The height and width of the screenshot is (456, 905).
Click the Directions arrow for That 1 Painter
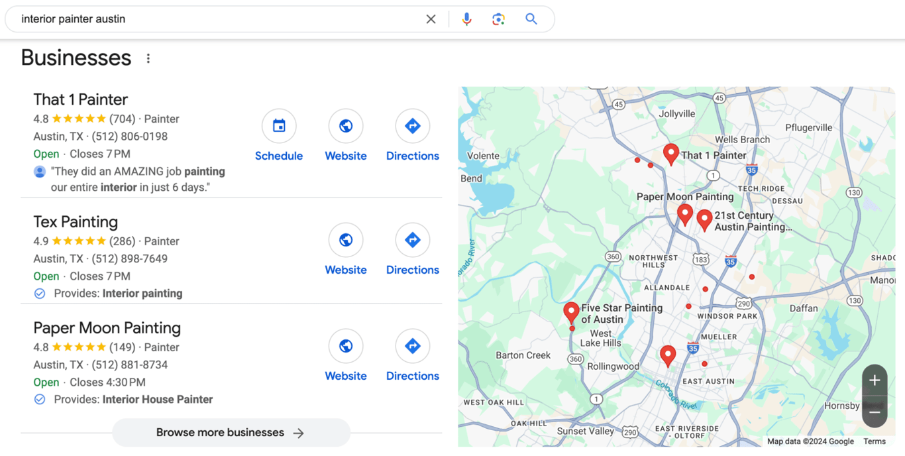pos(412,126)
